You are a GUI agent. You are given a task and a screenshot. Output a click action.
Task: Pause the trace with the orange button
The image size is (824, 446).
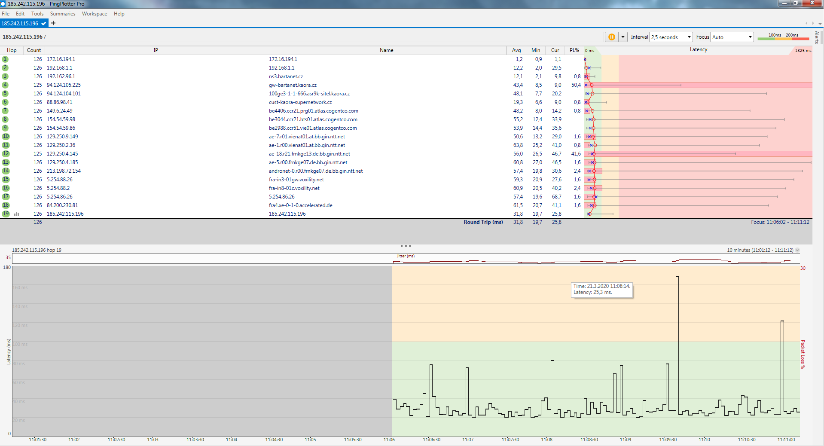611,37
